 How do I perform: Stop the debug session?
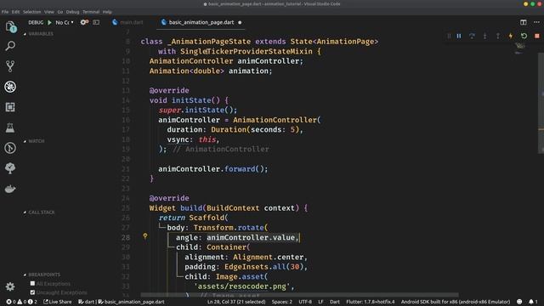pos(537,36)
